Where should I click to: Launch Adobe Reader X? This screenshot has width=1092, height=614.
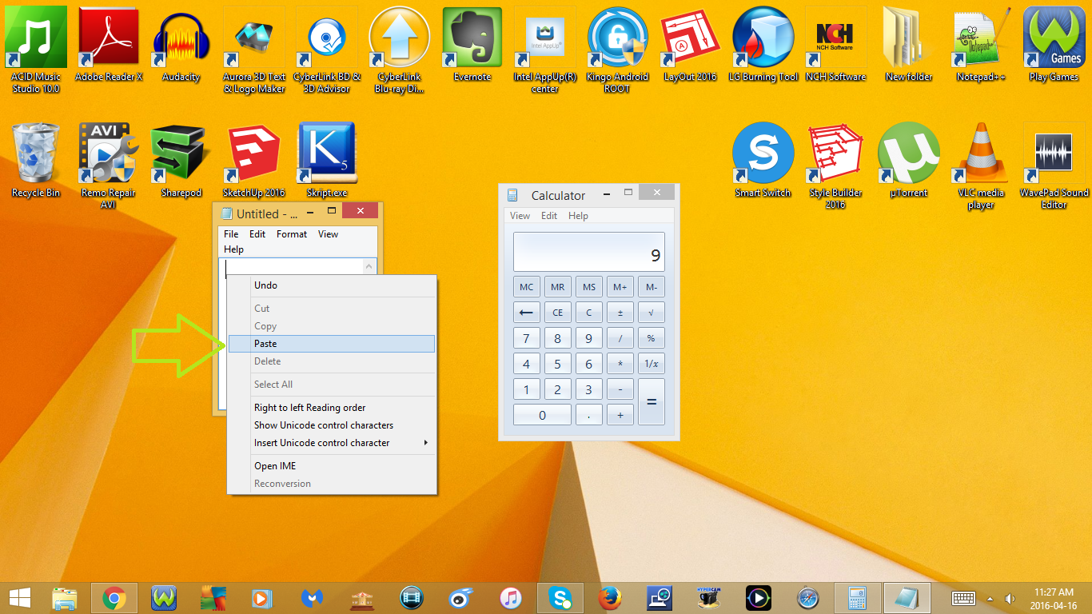(109, 36)
